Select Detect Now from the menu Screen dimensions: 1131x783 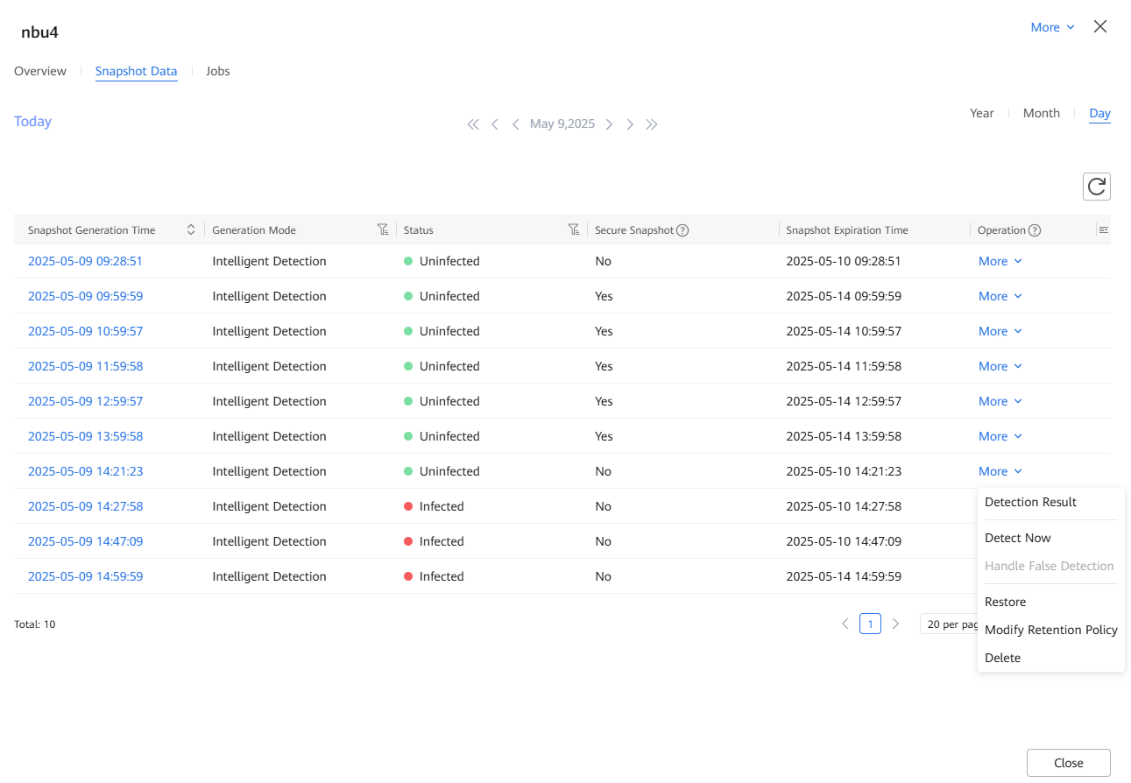[x=1017, y=538]
